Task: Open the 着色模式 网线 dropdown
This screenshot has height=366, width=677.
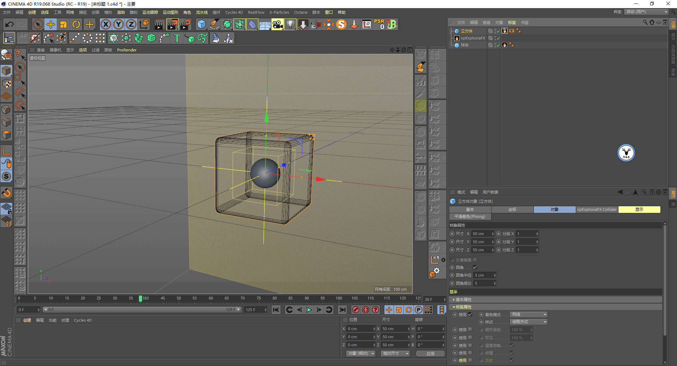Action: [529, 315]
